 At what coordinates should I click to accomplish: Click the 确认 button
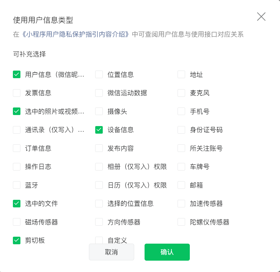[167, 252]
